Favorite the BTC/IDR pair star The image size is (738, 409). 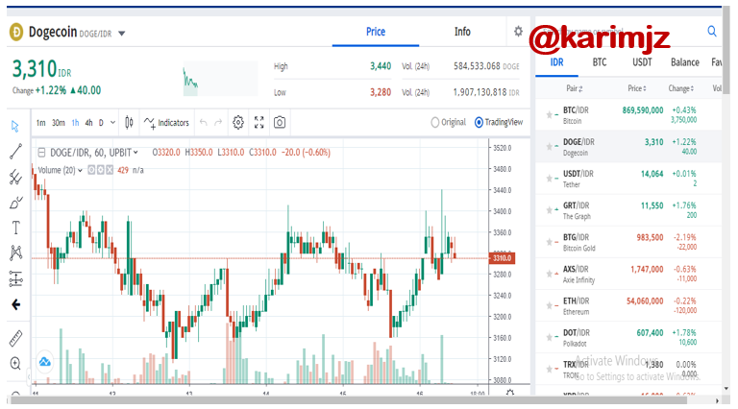coord(549,114)
